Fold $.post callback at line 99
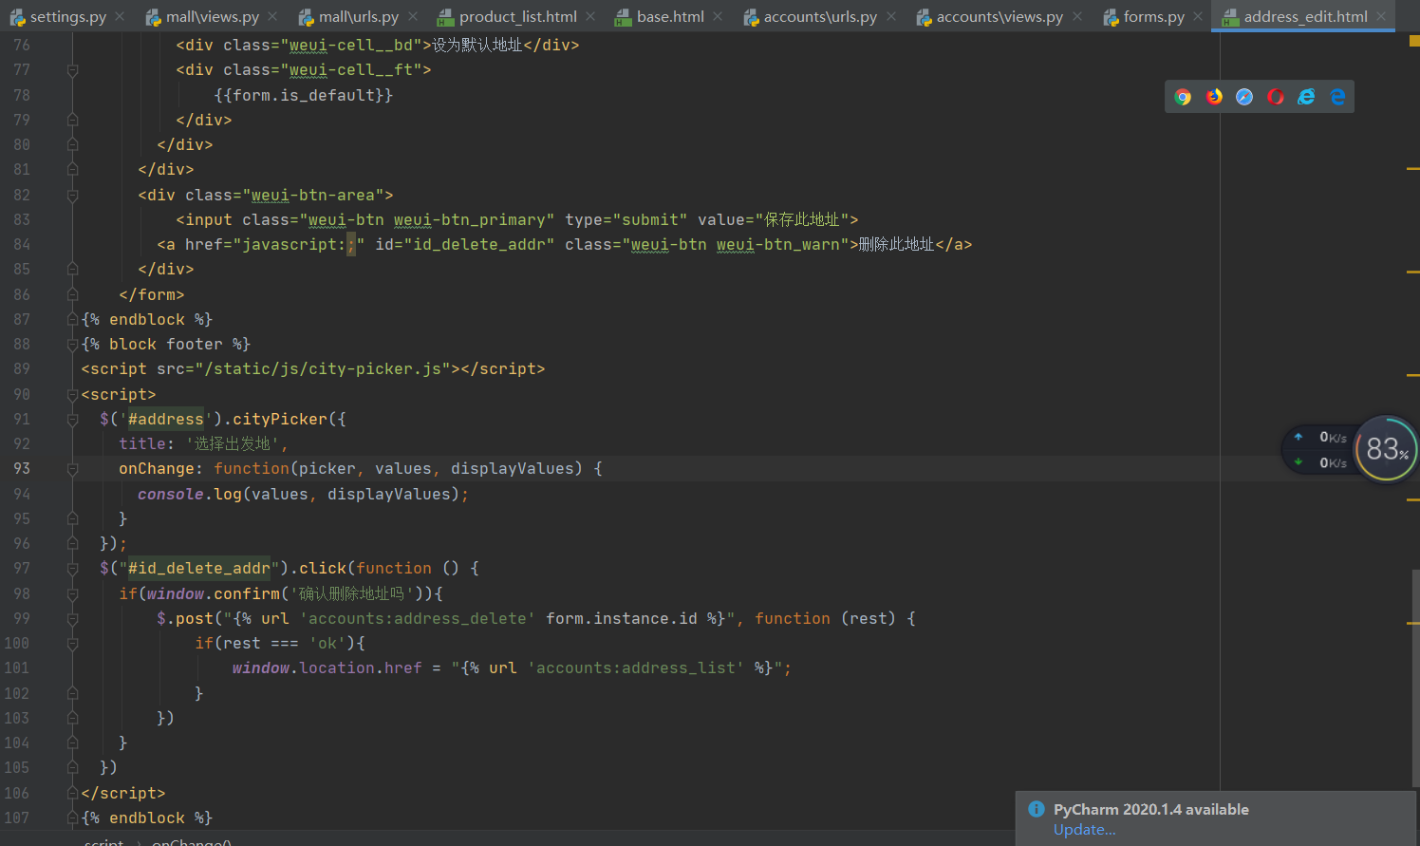The width and height of the screenshot is (1420, 846). [72, 618]
